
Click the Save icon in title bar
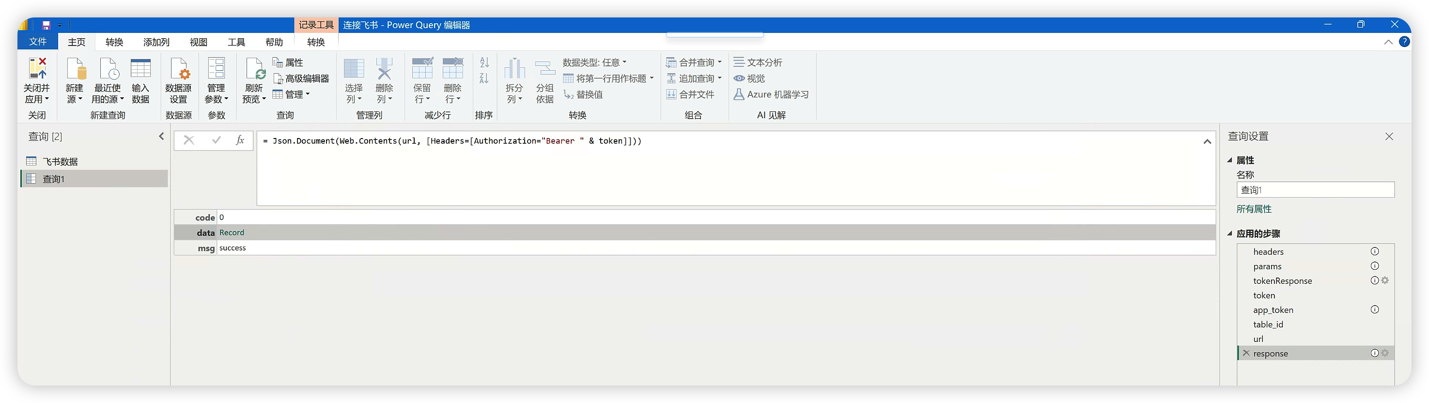tap(46, 25)
